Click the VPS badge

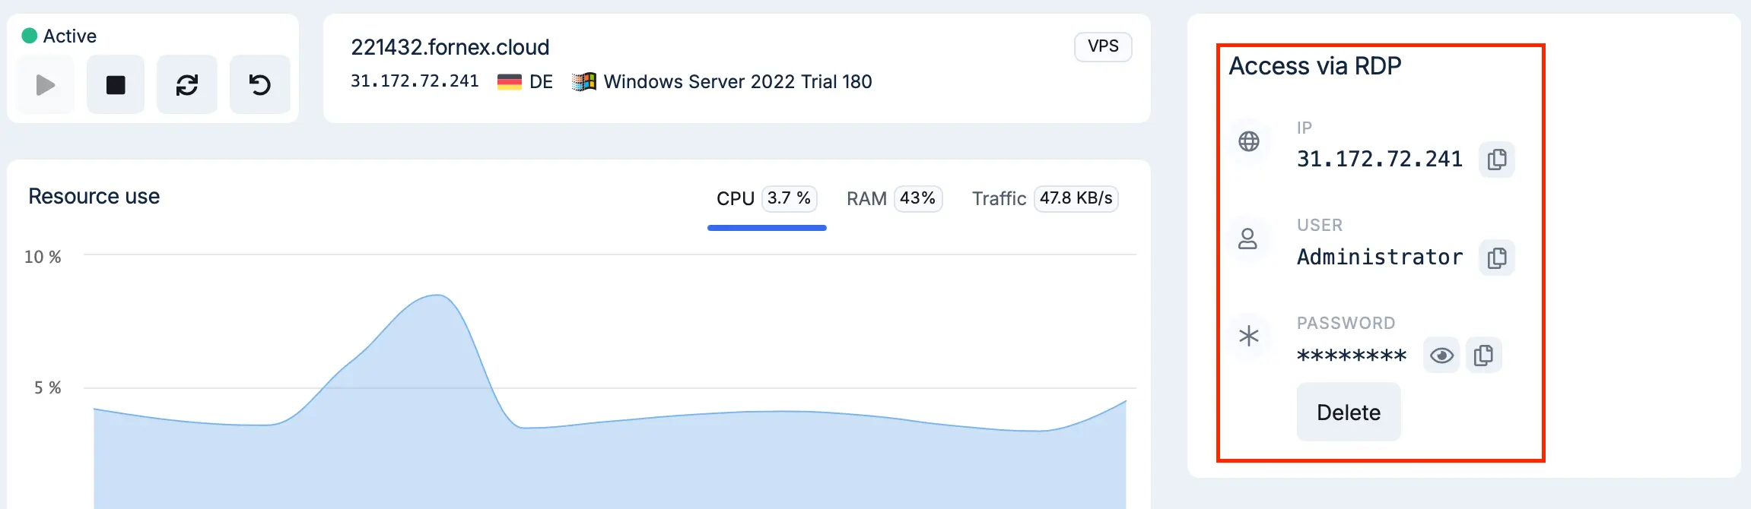point(1103,46)
